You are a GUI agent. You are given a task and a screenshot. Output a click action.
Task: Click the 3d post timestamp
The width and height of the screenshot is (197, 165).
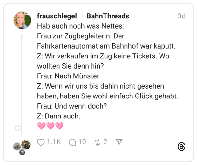(181, 16)
